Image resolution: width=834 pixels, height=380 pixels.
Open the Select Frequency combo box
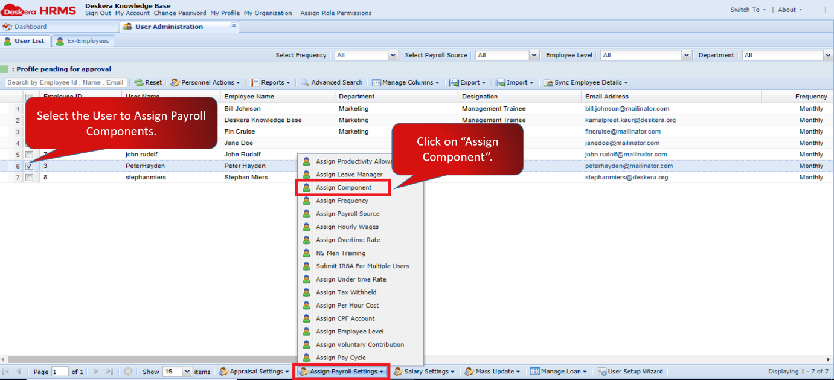[x=393, y=55]
